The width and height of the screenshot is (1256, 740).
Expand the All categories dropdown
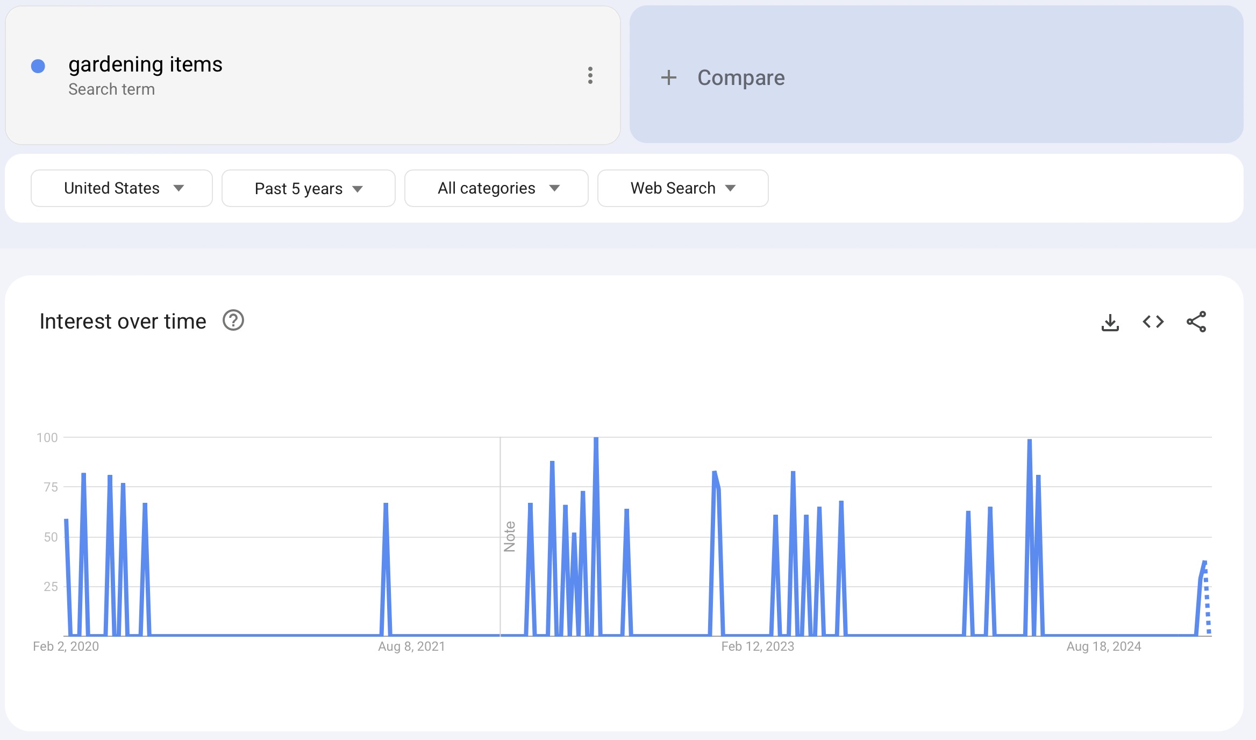(x=496, y=188)
